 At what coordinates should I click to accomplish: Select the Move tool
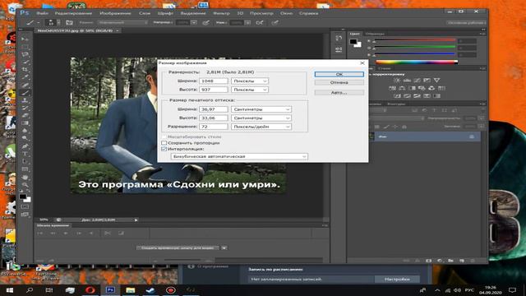25,39
